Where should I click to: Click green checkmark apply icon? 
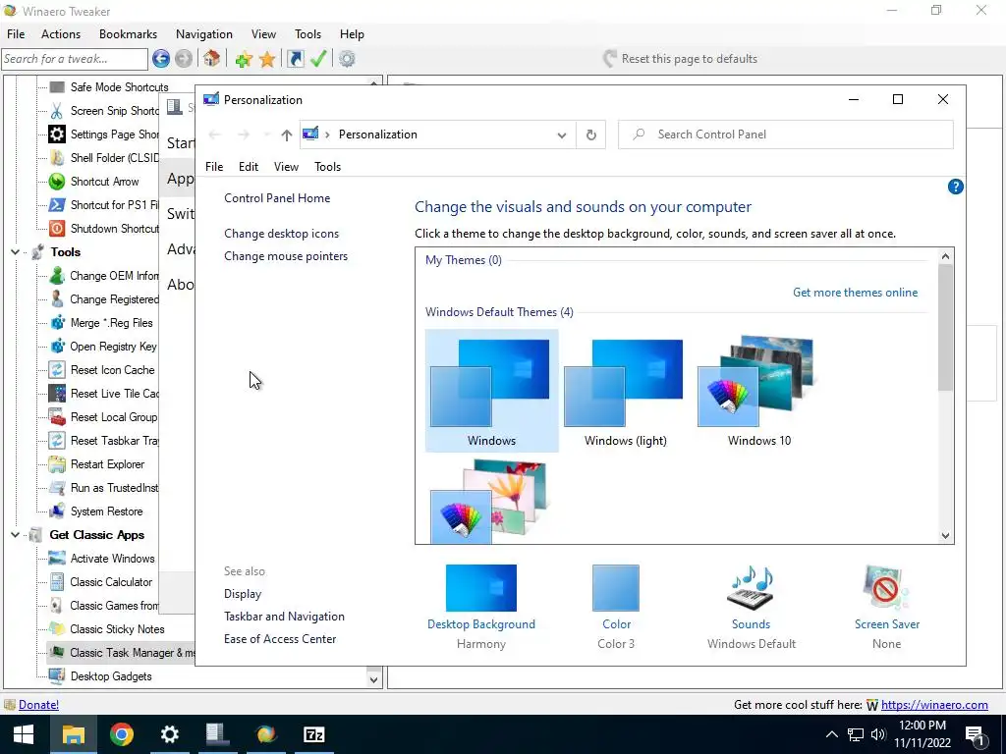click(x=318, y=59)
